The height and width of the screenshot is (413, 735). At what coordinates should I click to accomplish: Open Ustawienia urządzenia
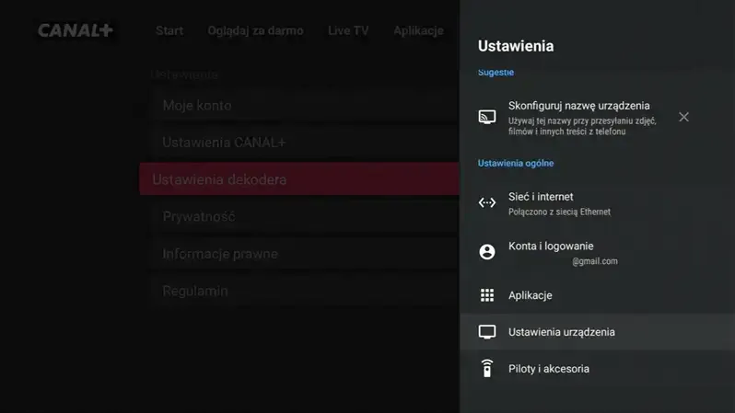(597, 332)
